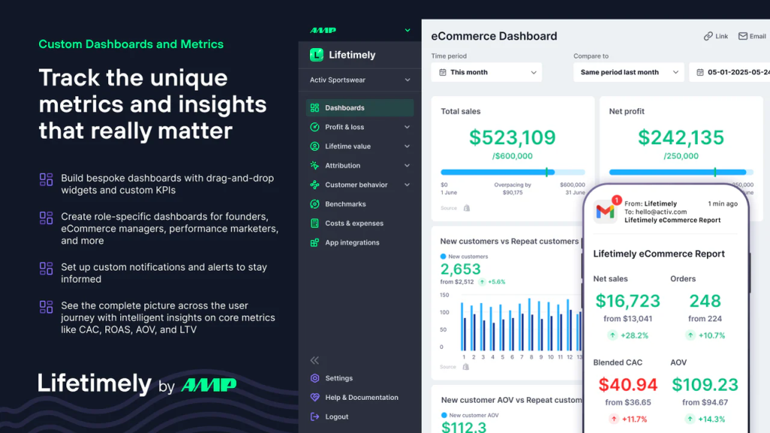Open Costs & expenses via its wallet icon
This screenshot has height=433, width=770.
coord(316,223)
